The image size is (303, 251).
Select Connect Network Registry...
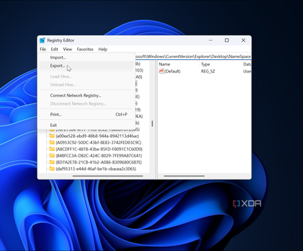[86, 95]
